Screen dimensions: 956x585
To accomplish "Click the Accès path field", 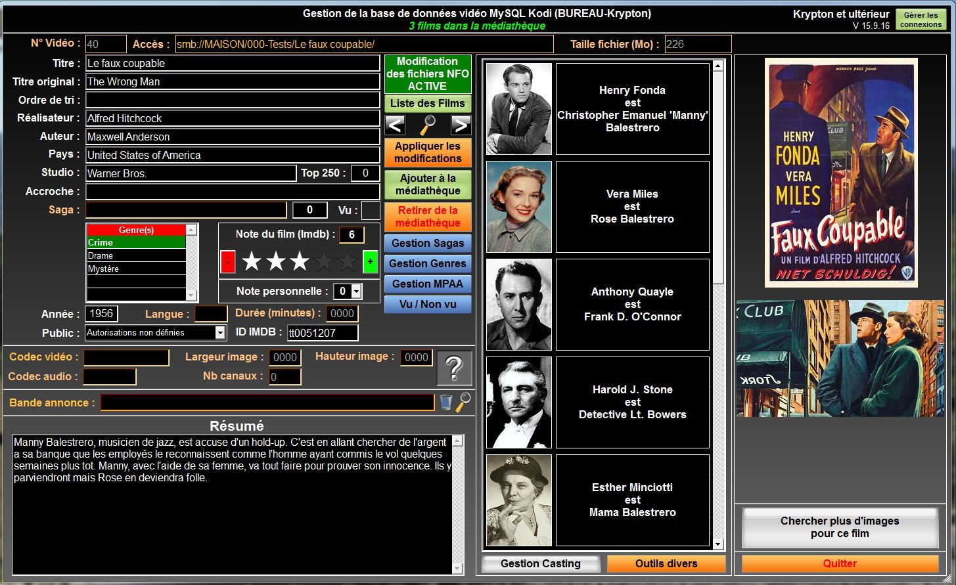I will tap(365, 44).
